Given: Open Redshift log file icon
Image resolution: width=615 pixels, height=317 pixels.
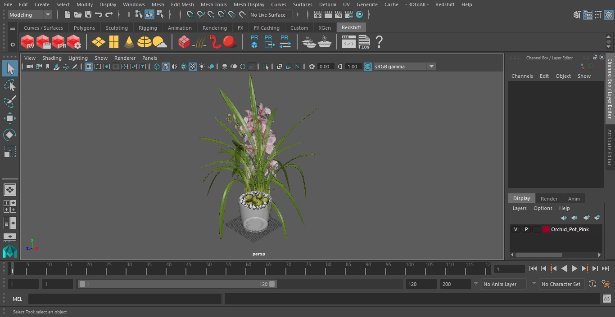Looking at the screenshot, I should pyautogui.click(x=364, y=42).
